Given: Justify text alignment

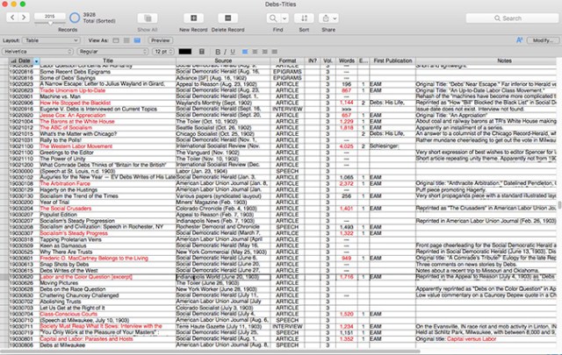Looking at the screenshot, I should [x=275, y=52].
